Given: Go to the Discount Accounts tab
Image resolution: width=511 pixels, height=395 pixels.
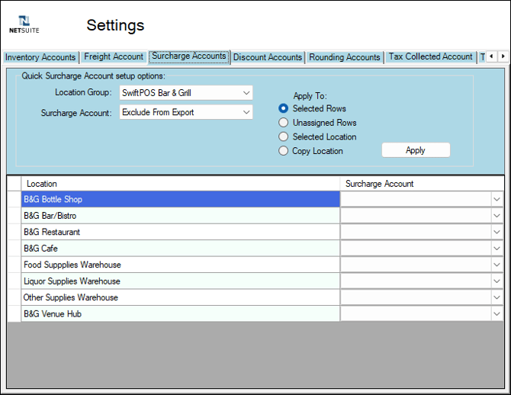Looking at the screenshot, I should (268, 57).
